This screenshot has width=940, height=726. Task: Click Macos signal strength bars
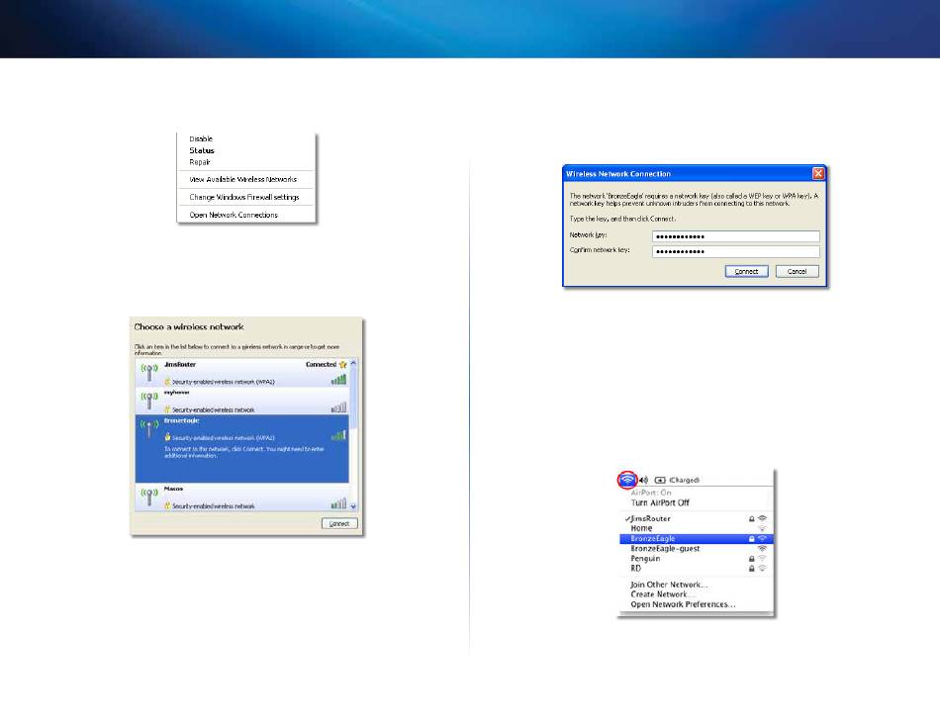pyautogui.click(x=338, y=503)
